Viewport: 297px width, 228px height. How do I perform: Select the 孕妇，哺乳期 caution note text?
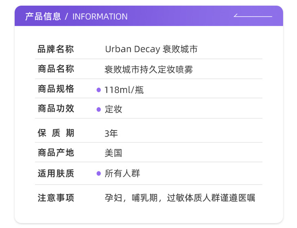tap(180, 198)
